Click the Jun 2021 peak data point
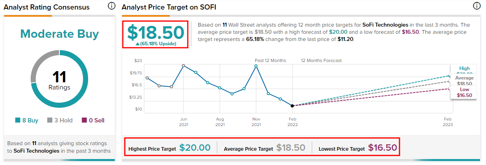Screen dimensions: 486x165 (183, 66)
